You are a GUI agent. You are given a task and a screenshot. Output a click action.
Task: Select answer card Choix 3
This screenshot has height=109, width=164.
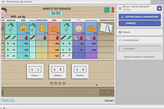pos(80,71)
